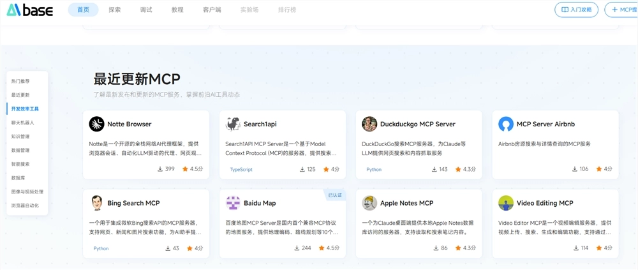This screenshot has width=638, height=270.
Task: Click download icon on MCP Server Airbnb card
Action: (x=575, y=169)
